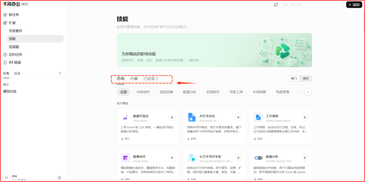Switch to the 频道 sidebar tab
The image size is (365, 182).
(x=17, y=73)
